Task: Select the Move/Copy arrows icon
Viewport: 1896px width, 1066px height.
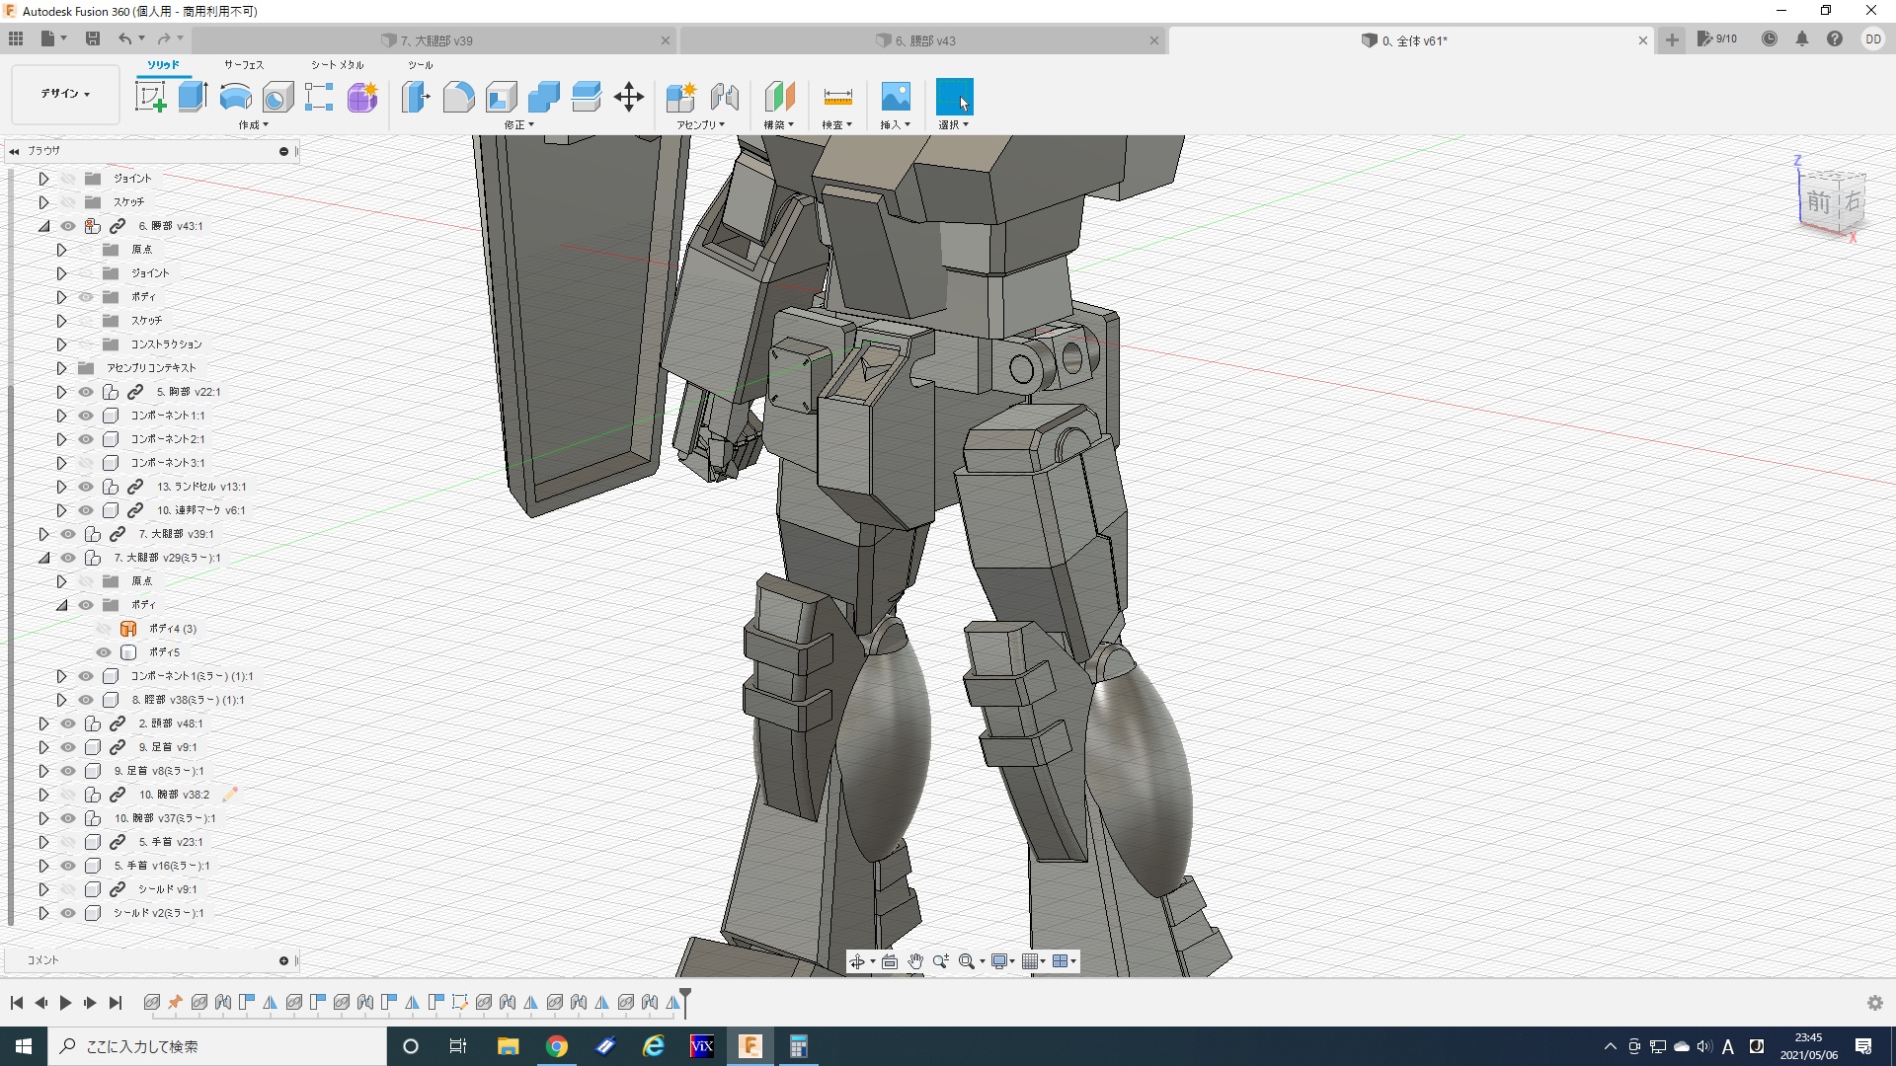Action: click(629, 97)
